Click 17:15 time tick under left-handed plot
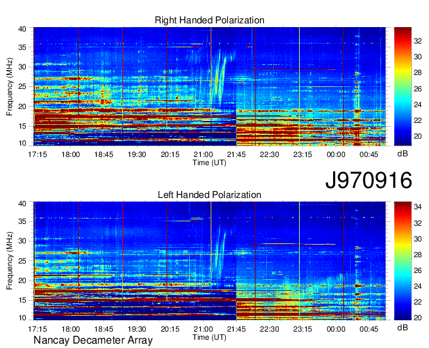The height and width of the screenshot is (348, 429). click(37, 329)
